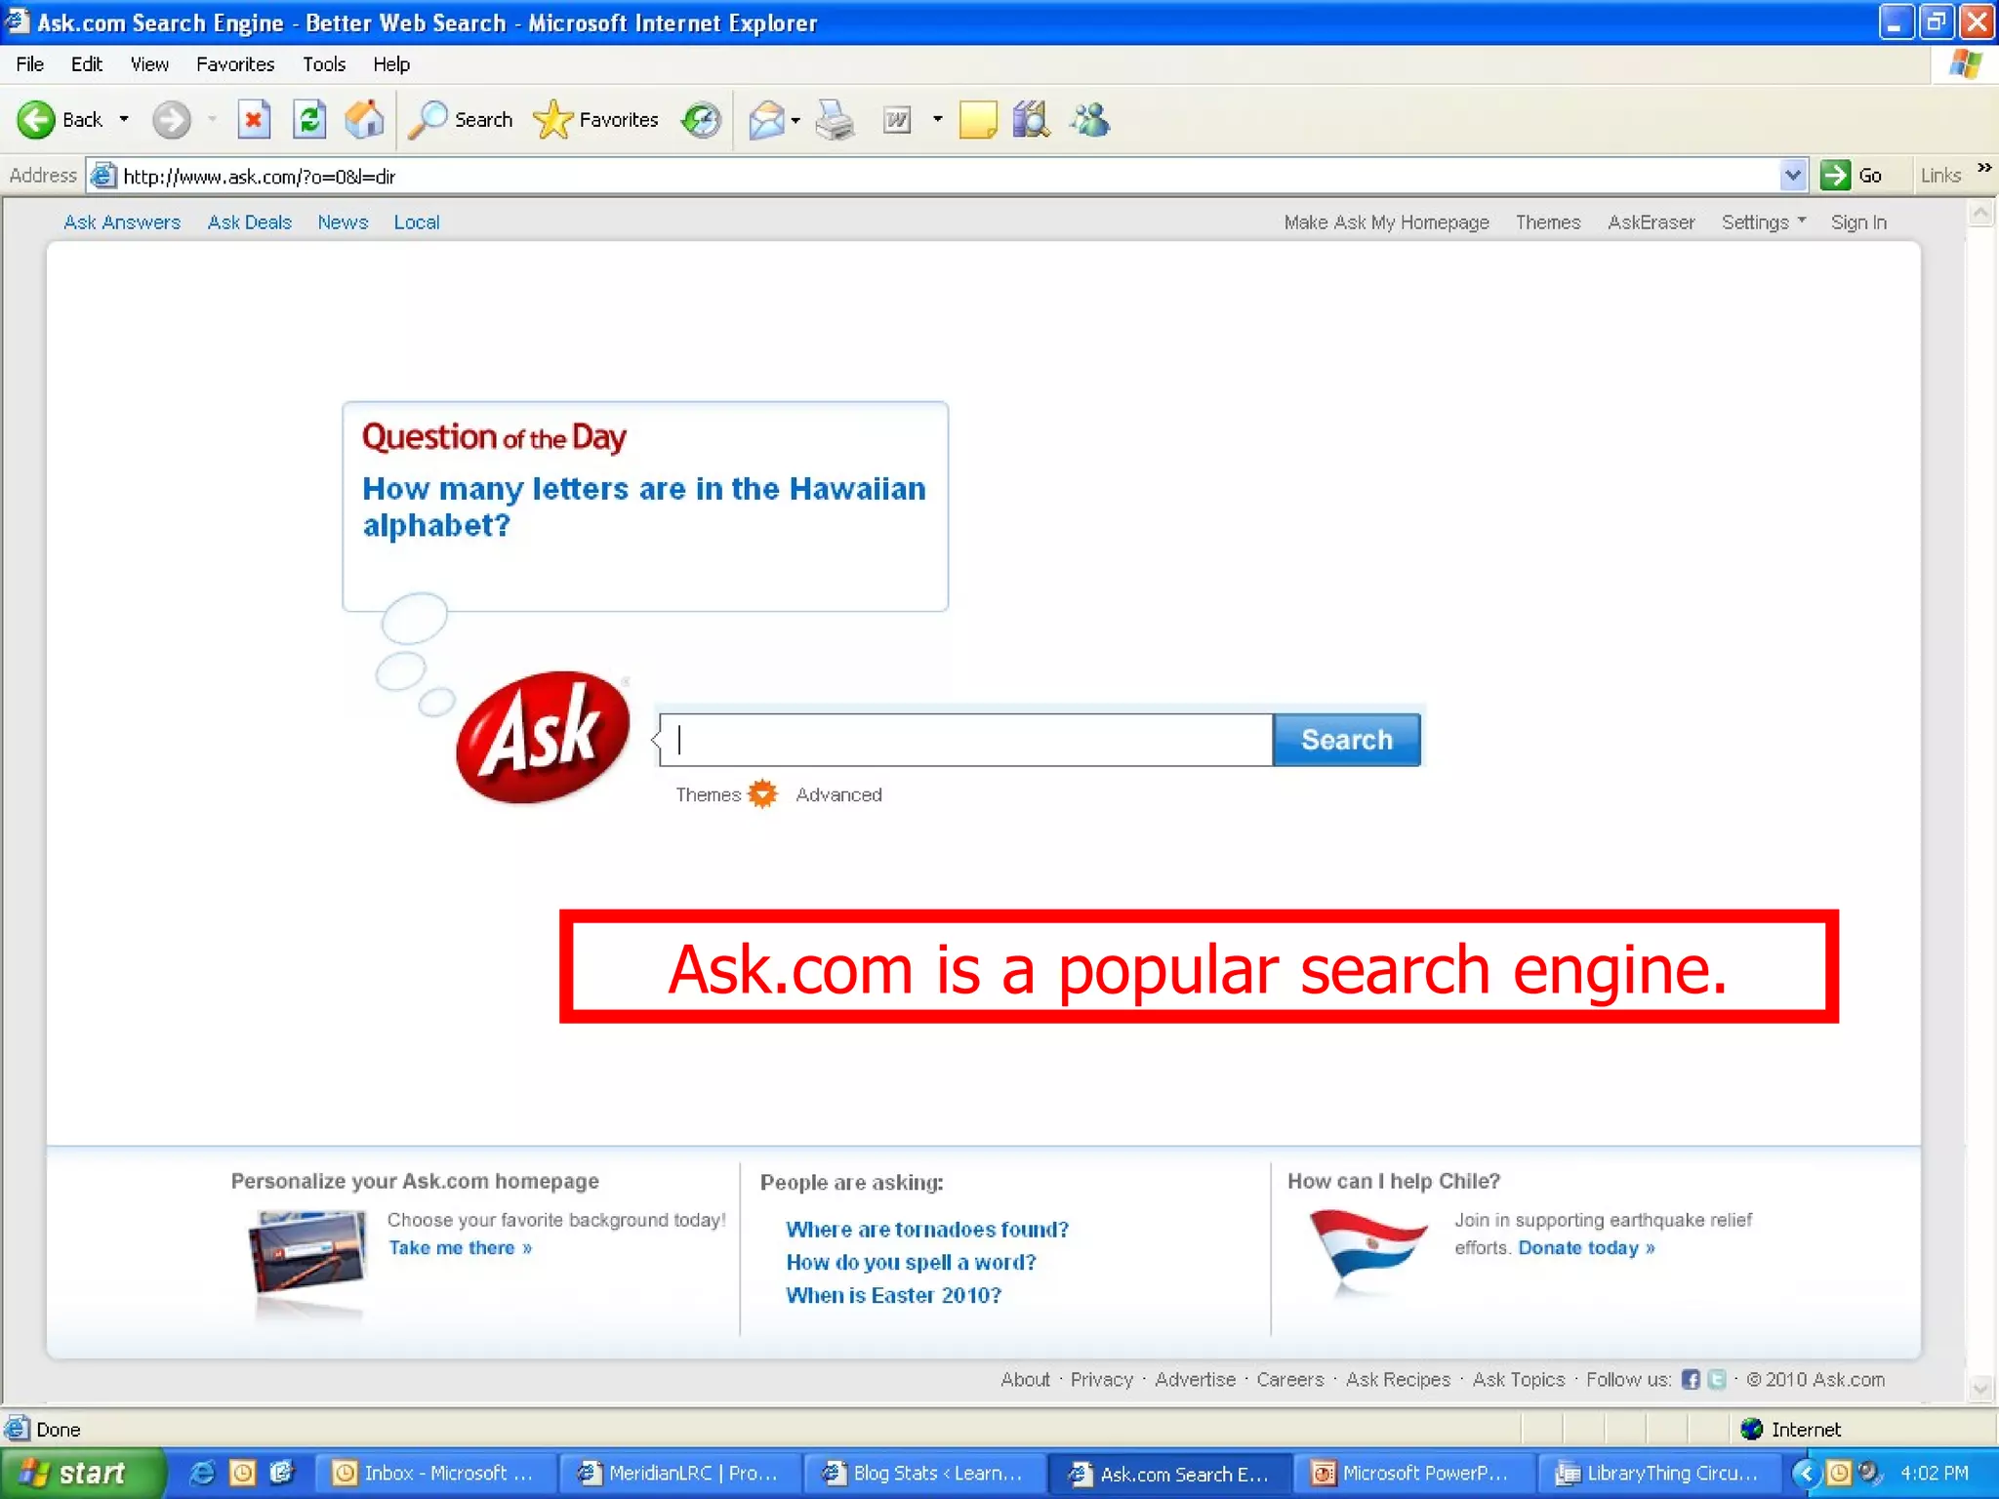Open the Favorites menu
1999x1499 pixels.
coord(235,64)
